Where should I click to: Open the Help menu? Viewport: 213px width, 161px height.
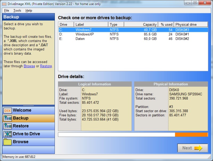tap(29, 11)
